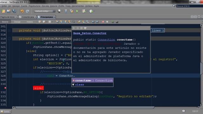Stop macro recording icon
The height and width of the screenshot is (114, 203).
(x=107, y=22)
